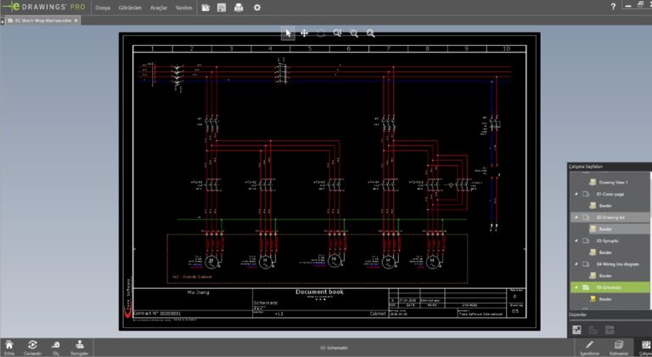Click the Open file folder icon
Screen dimensions: 652x357
(x=206, y=7)
